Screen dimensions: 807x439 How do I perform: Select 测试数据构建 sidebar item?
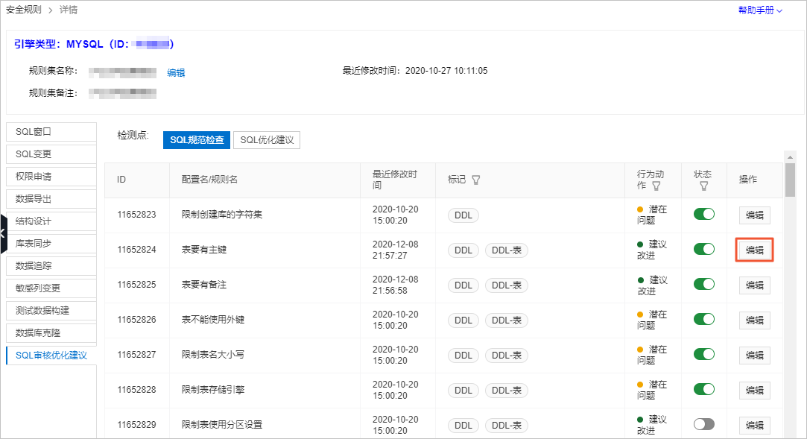pyautogui.click(x=51, y=311)
